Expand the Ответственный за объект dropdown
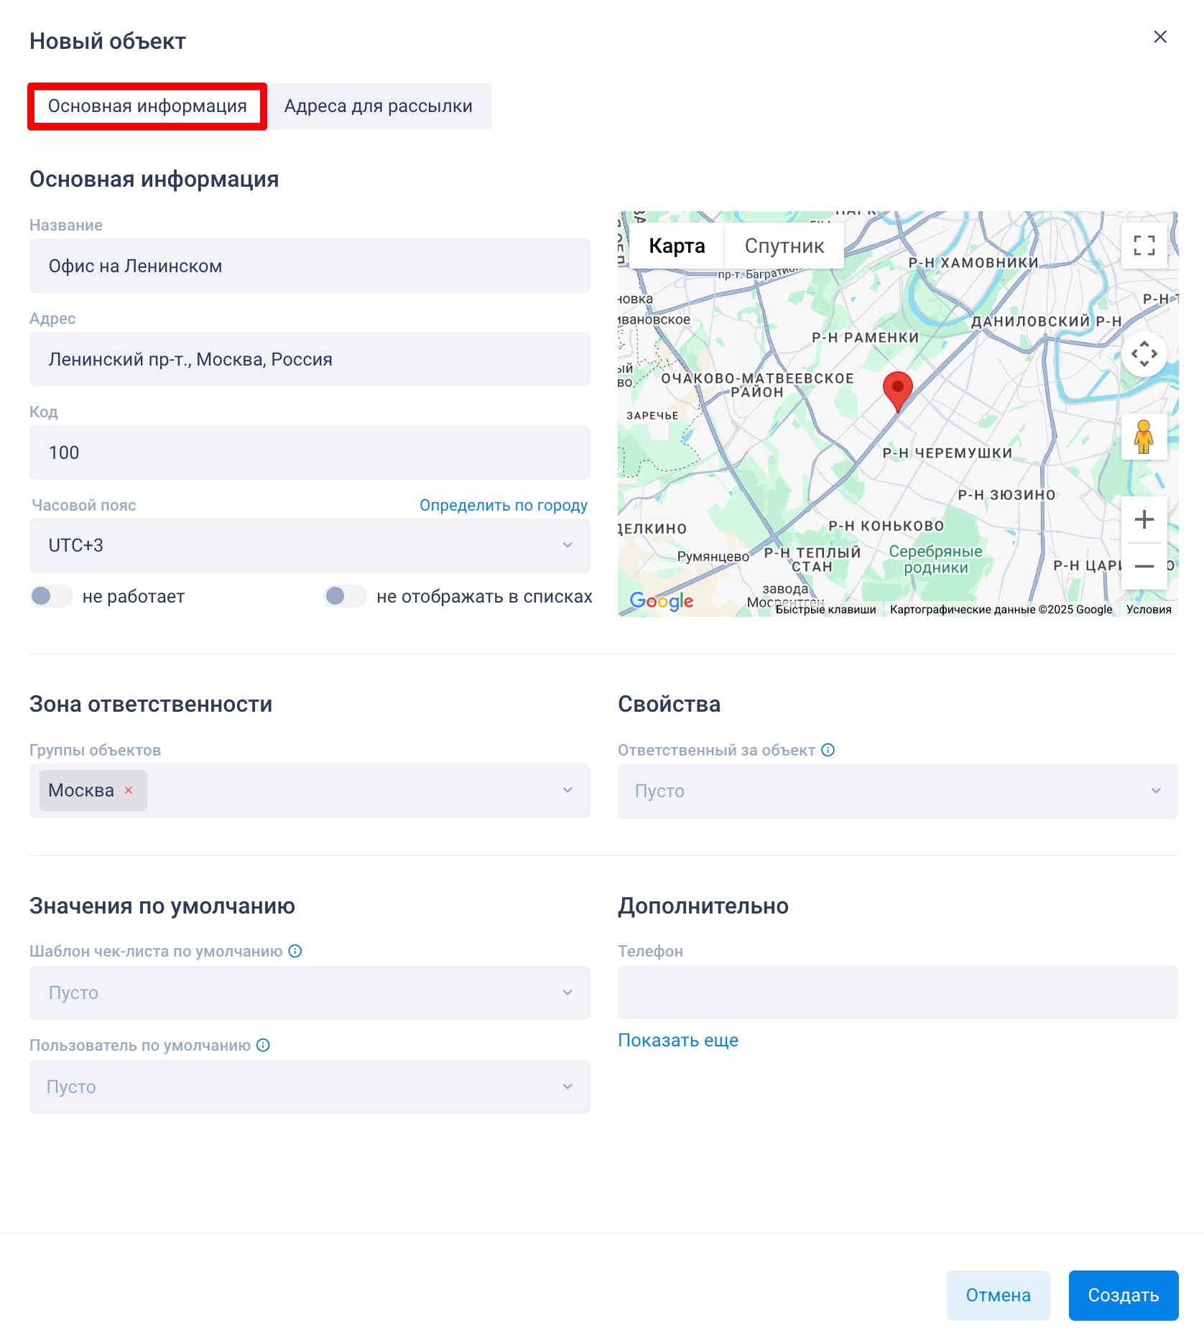The width and height of the screenshot is (1204, 1343). (x=897, y=791)
